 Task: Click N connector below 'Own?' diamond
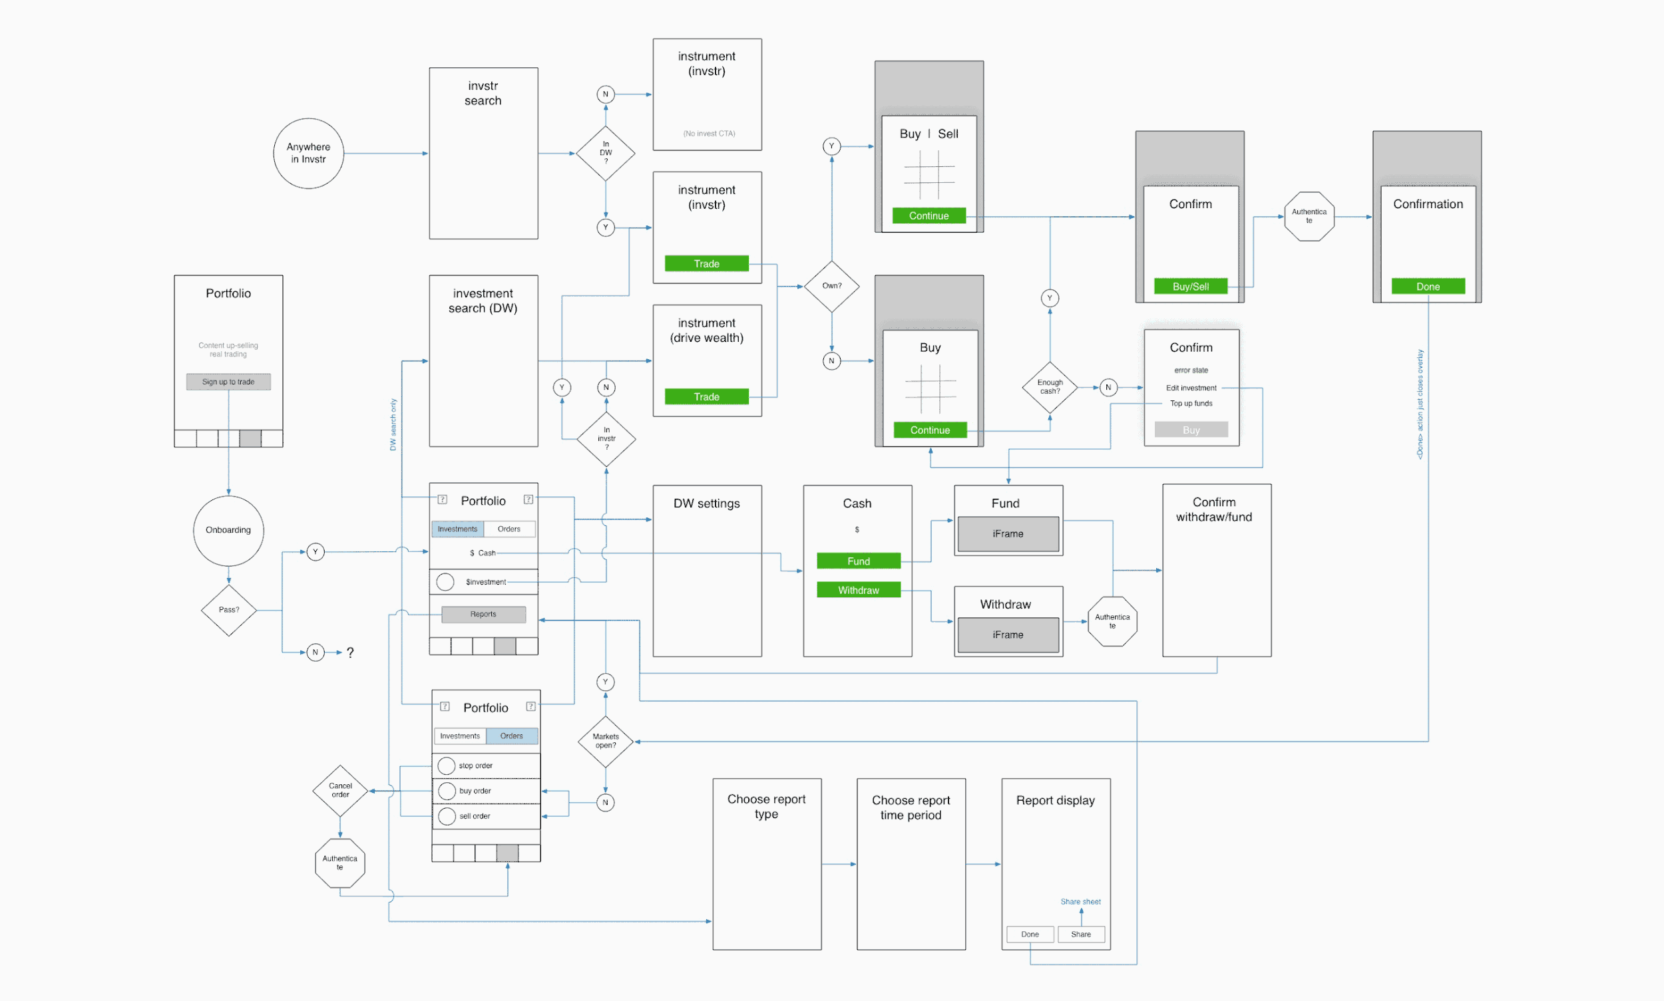pos(831,361)
